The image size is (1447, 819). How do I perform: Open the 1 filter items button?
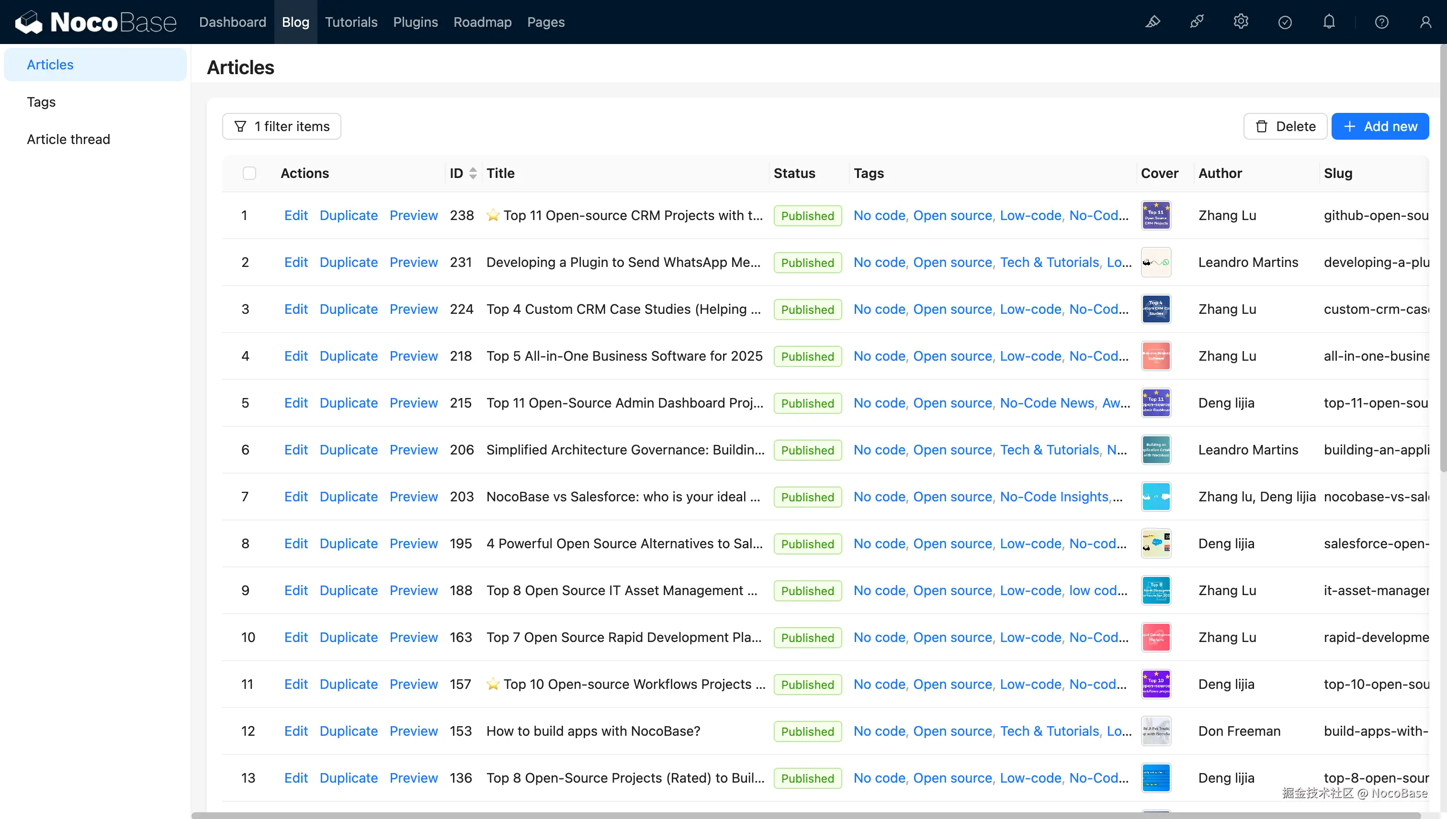[x=282, y=127]
